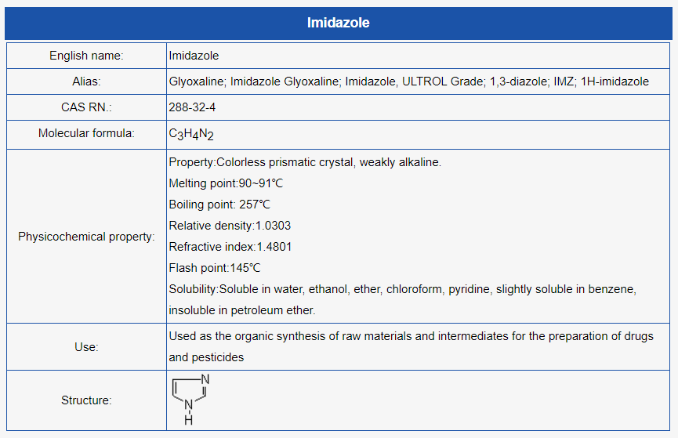Click the Physicochemical property row label
This screenshot has height=438, width=678.
click(86, 236)
